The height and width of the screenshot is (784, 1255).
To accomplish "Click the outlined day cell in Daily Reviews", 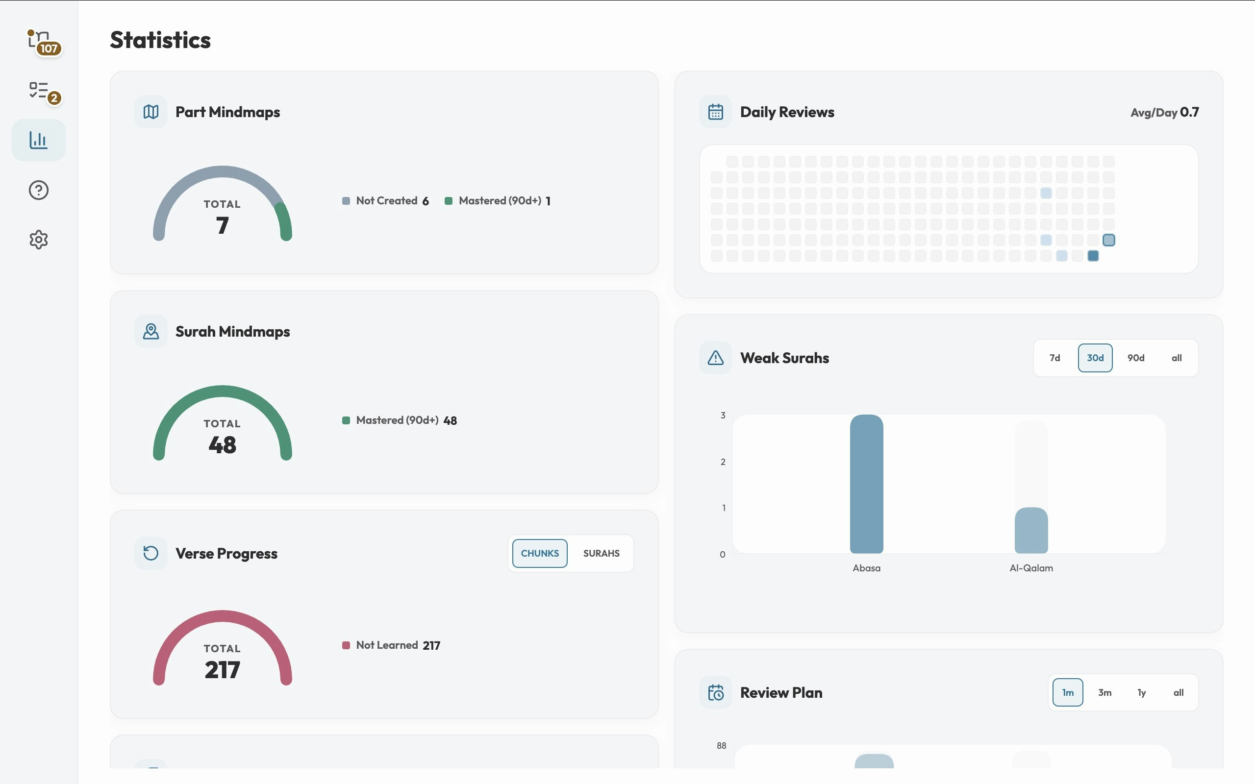I will pyautogui.click(x=1109, y=240).
